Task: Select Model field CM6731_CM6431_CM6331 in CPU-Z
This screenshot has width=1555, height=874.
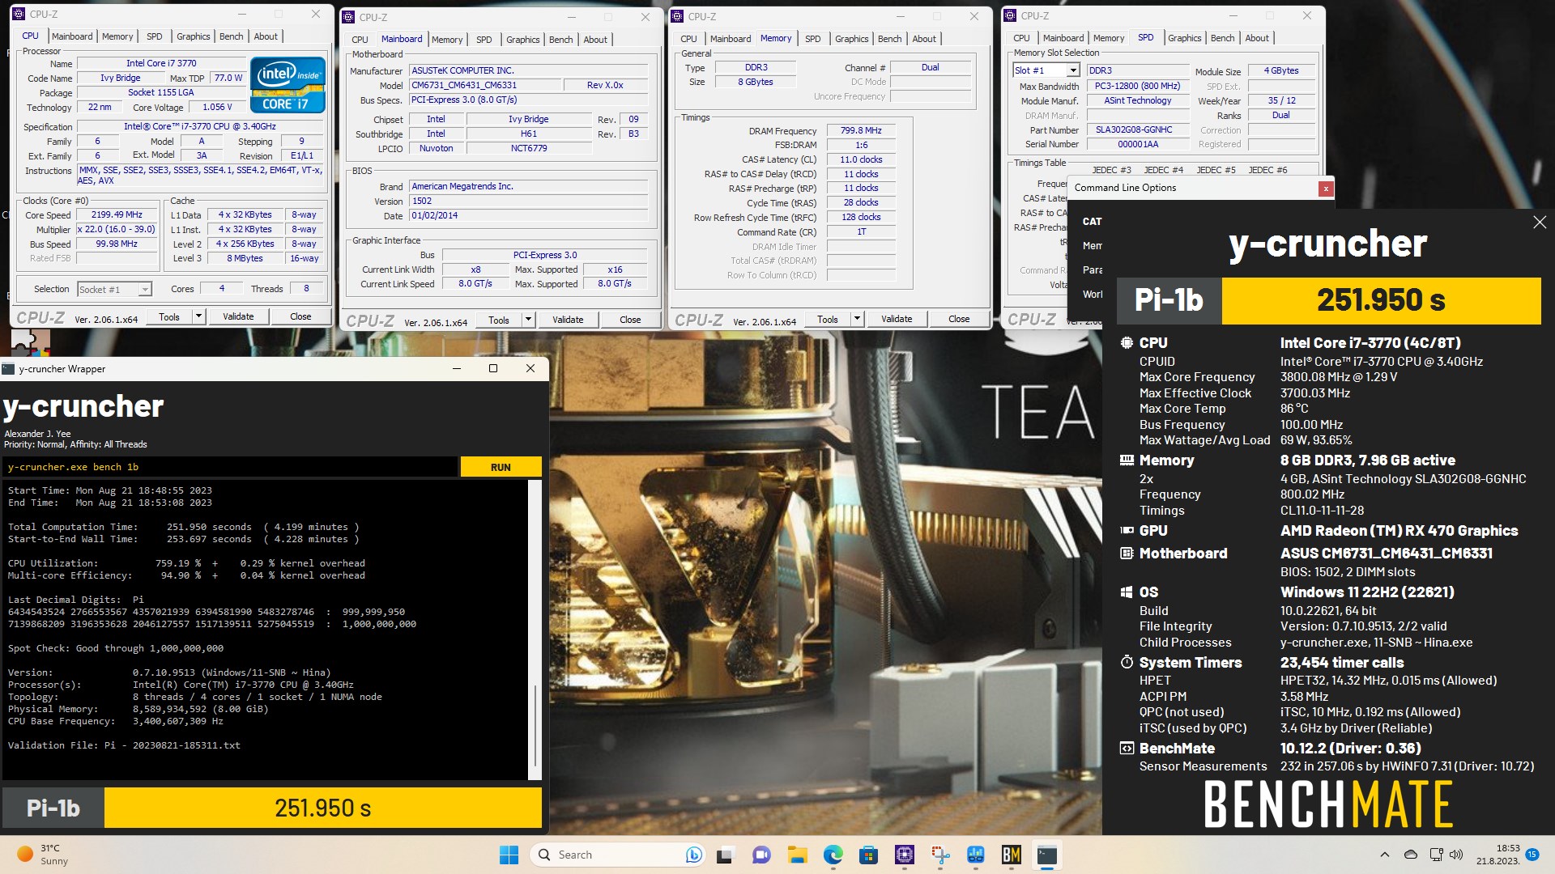Action: [485, 85]
